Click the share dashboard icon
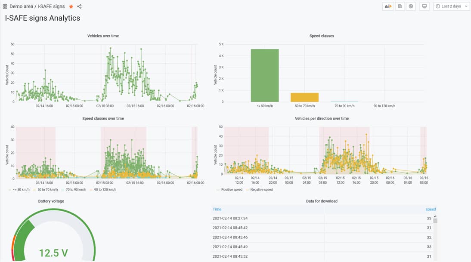The image size is (471, 262). (79, 6)
